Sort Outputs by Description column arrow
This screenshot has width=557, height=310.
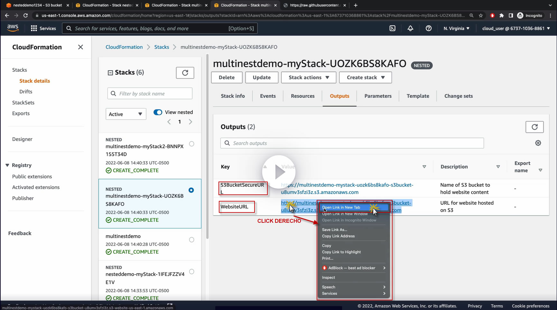tap(498, 167)
